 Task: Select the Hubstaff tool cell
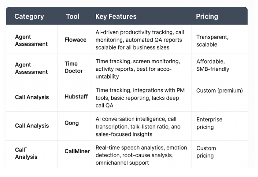[76, 97]
